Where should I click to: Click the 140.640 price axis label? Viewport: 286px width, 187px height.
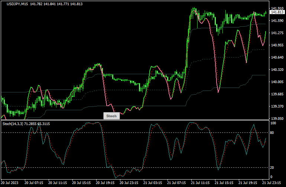(277, 58)
